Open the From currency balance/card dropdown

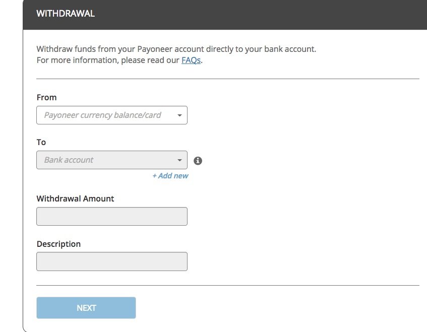111,115
